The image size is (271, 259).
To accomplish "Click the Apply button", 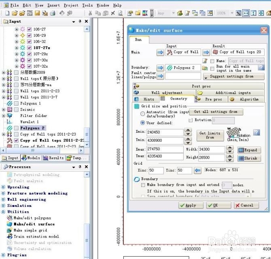I will click(191, 205).
